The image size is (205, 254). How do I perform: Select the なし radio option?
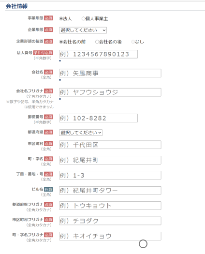click(x=133, y=42)
